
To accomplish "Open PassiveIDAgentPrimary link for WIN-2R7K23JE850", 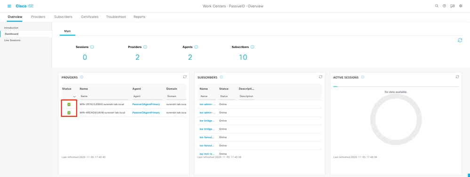I will [146, 104].
